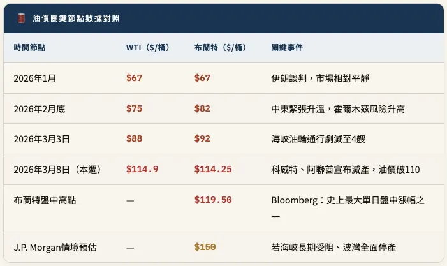Viewport: 447px width, 266px height.
Task: Select the 2026年1月 row label
Action: [34, 78]
